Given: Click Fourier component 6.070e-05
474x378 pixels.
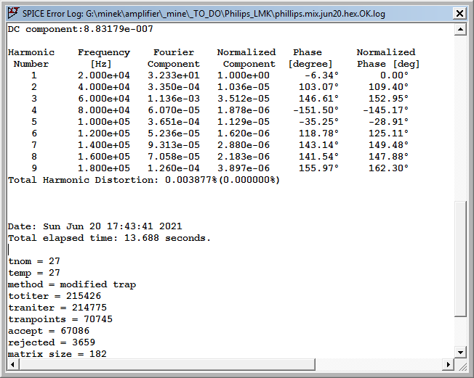Looking at the screenshot, I should [x=174, y=110].
